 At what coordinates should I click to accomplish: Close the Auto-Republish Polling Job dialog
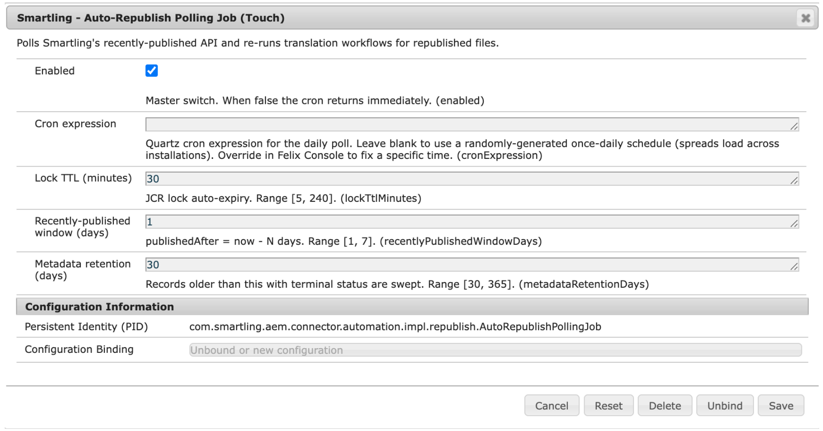806,18
